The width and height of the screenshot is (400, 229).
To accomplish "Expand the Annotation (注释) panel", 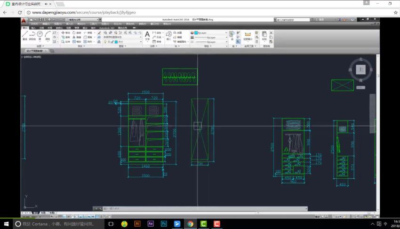I will point(153,46).
